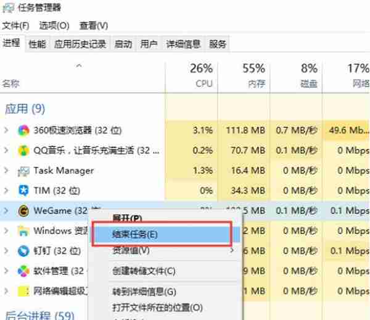Select the TIM (32 位) row name
The width and height of the screenshot is (370, 320).
pos(57,190)
